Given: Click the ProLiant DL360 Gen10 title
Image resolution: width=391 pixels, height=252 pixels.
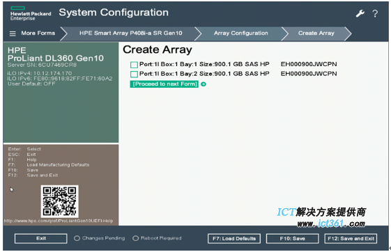Looking at the screenshot, I should pos(56,58).
